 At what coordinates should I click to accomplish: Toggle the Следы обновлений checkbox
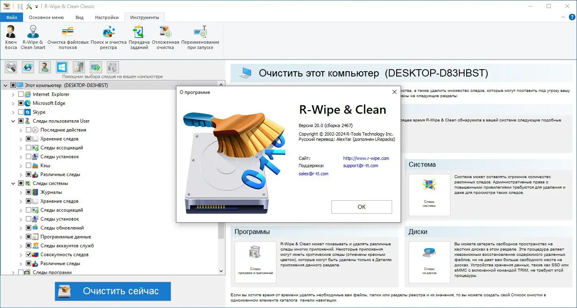point(28,228)
